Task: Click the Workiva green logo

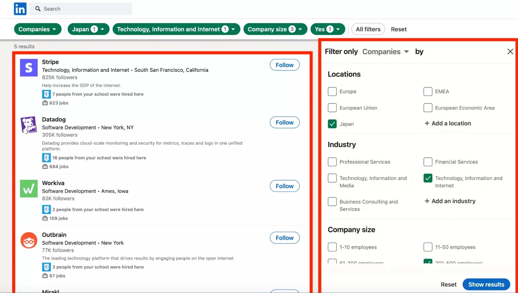Action: (x=29, y=189)
